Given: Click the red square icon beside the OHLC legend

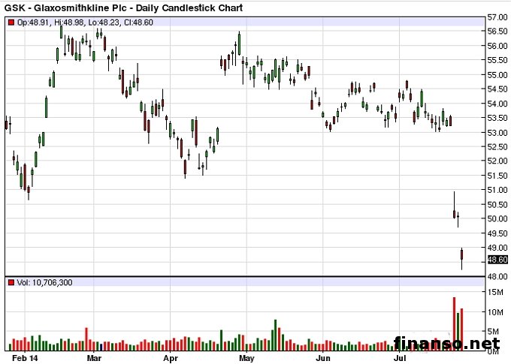Looking at the screenshot, I should (11, 23).
